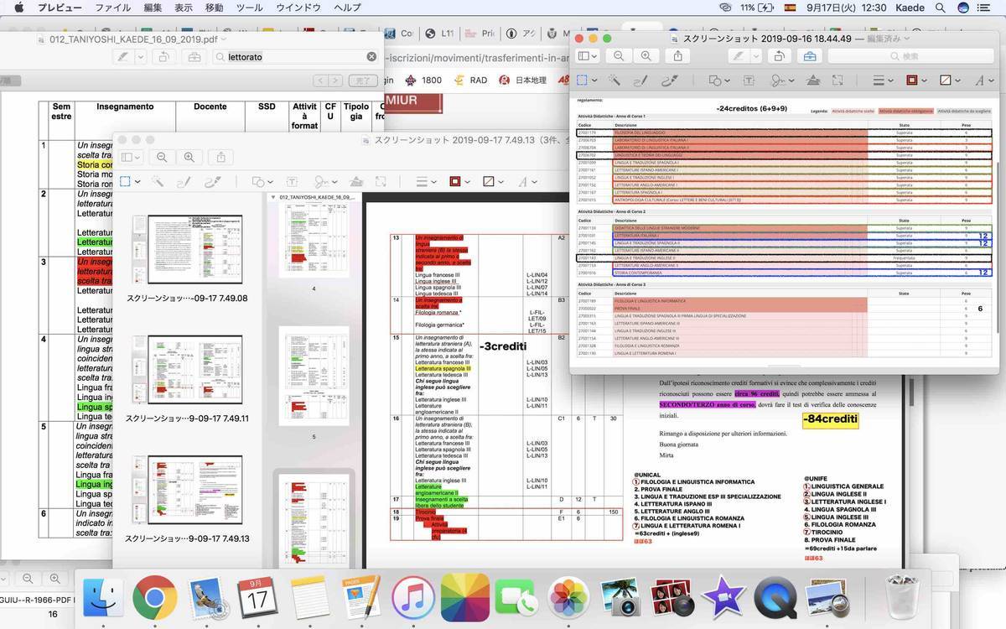Choose Draw tool in 7.49.13 window
1006x629 pixels.
212,181
